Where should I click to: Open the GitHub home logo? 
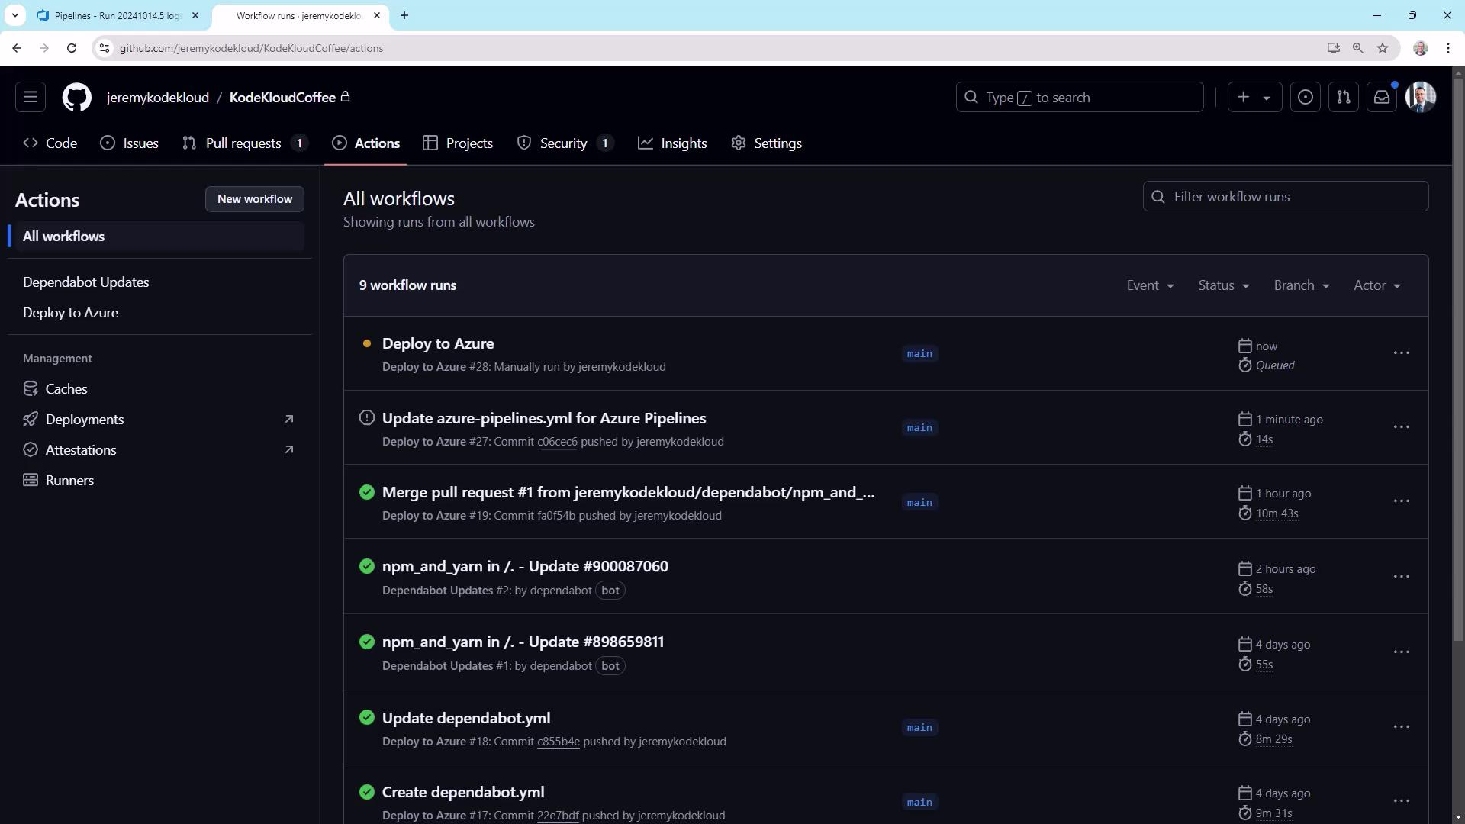(x=76, y=98)
